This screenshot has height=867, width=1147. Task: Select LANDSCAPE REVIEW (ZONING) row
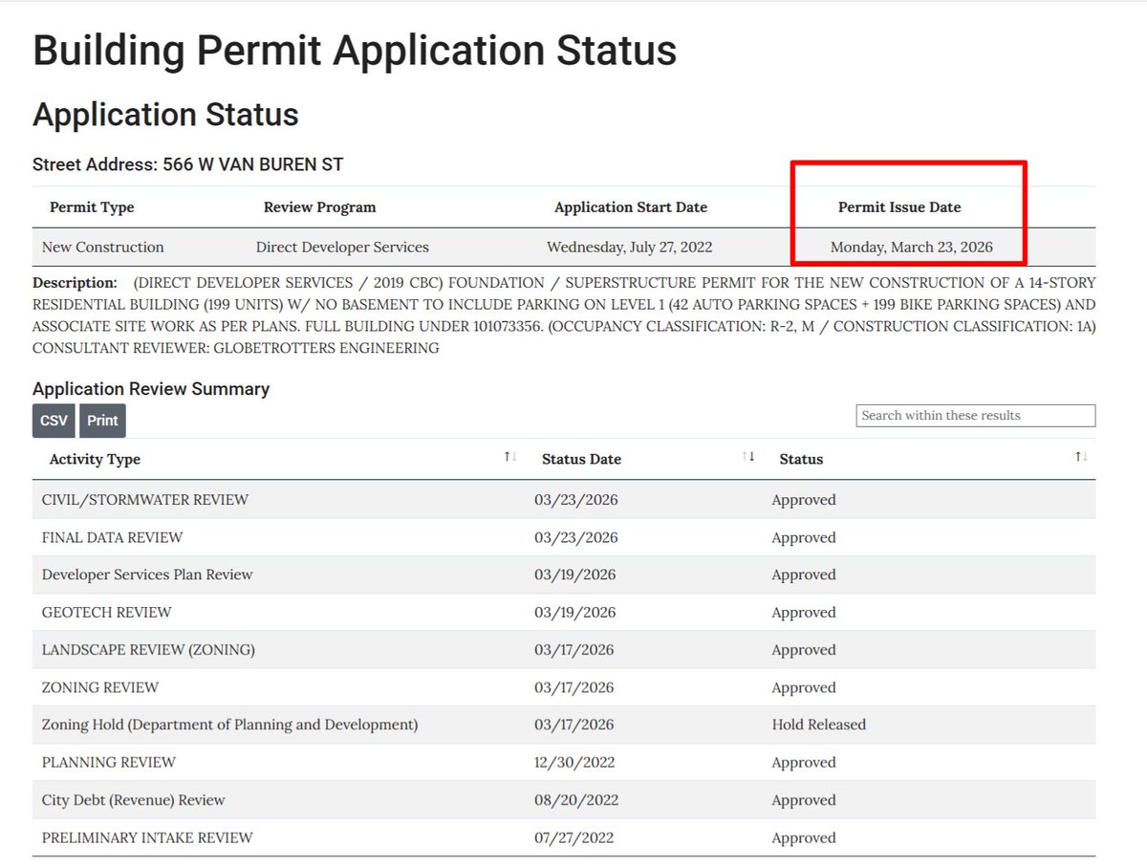click(x=564, y=650)
